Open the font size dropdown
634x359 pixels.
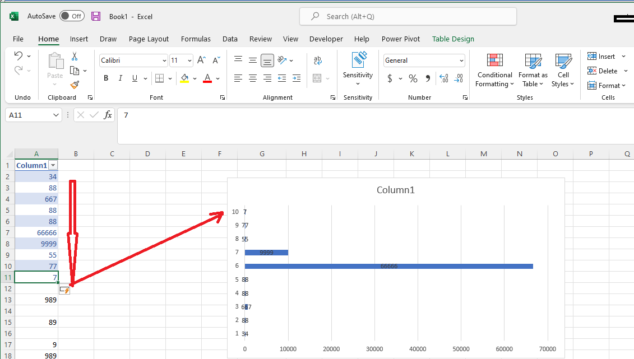pos(189,60)
